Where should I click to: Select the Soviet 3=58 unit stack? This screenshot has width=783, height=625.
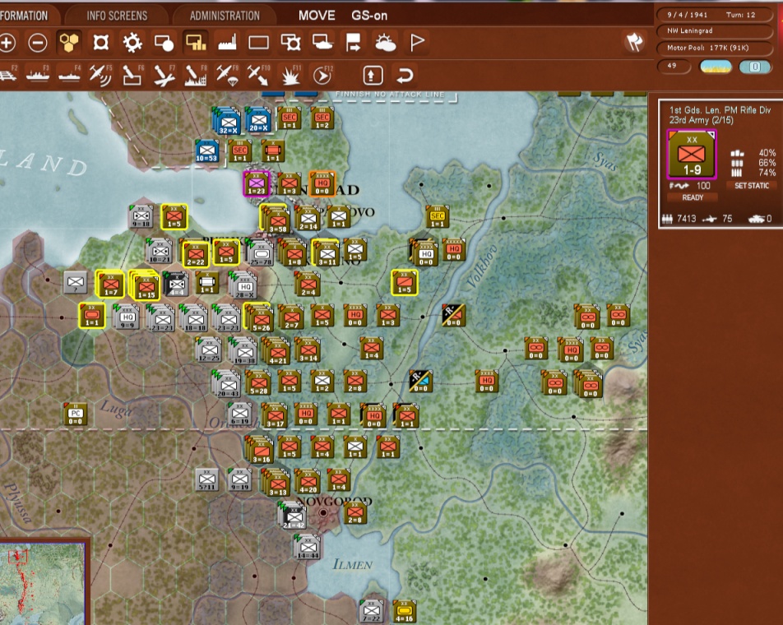tap(276, 220)
